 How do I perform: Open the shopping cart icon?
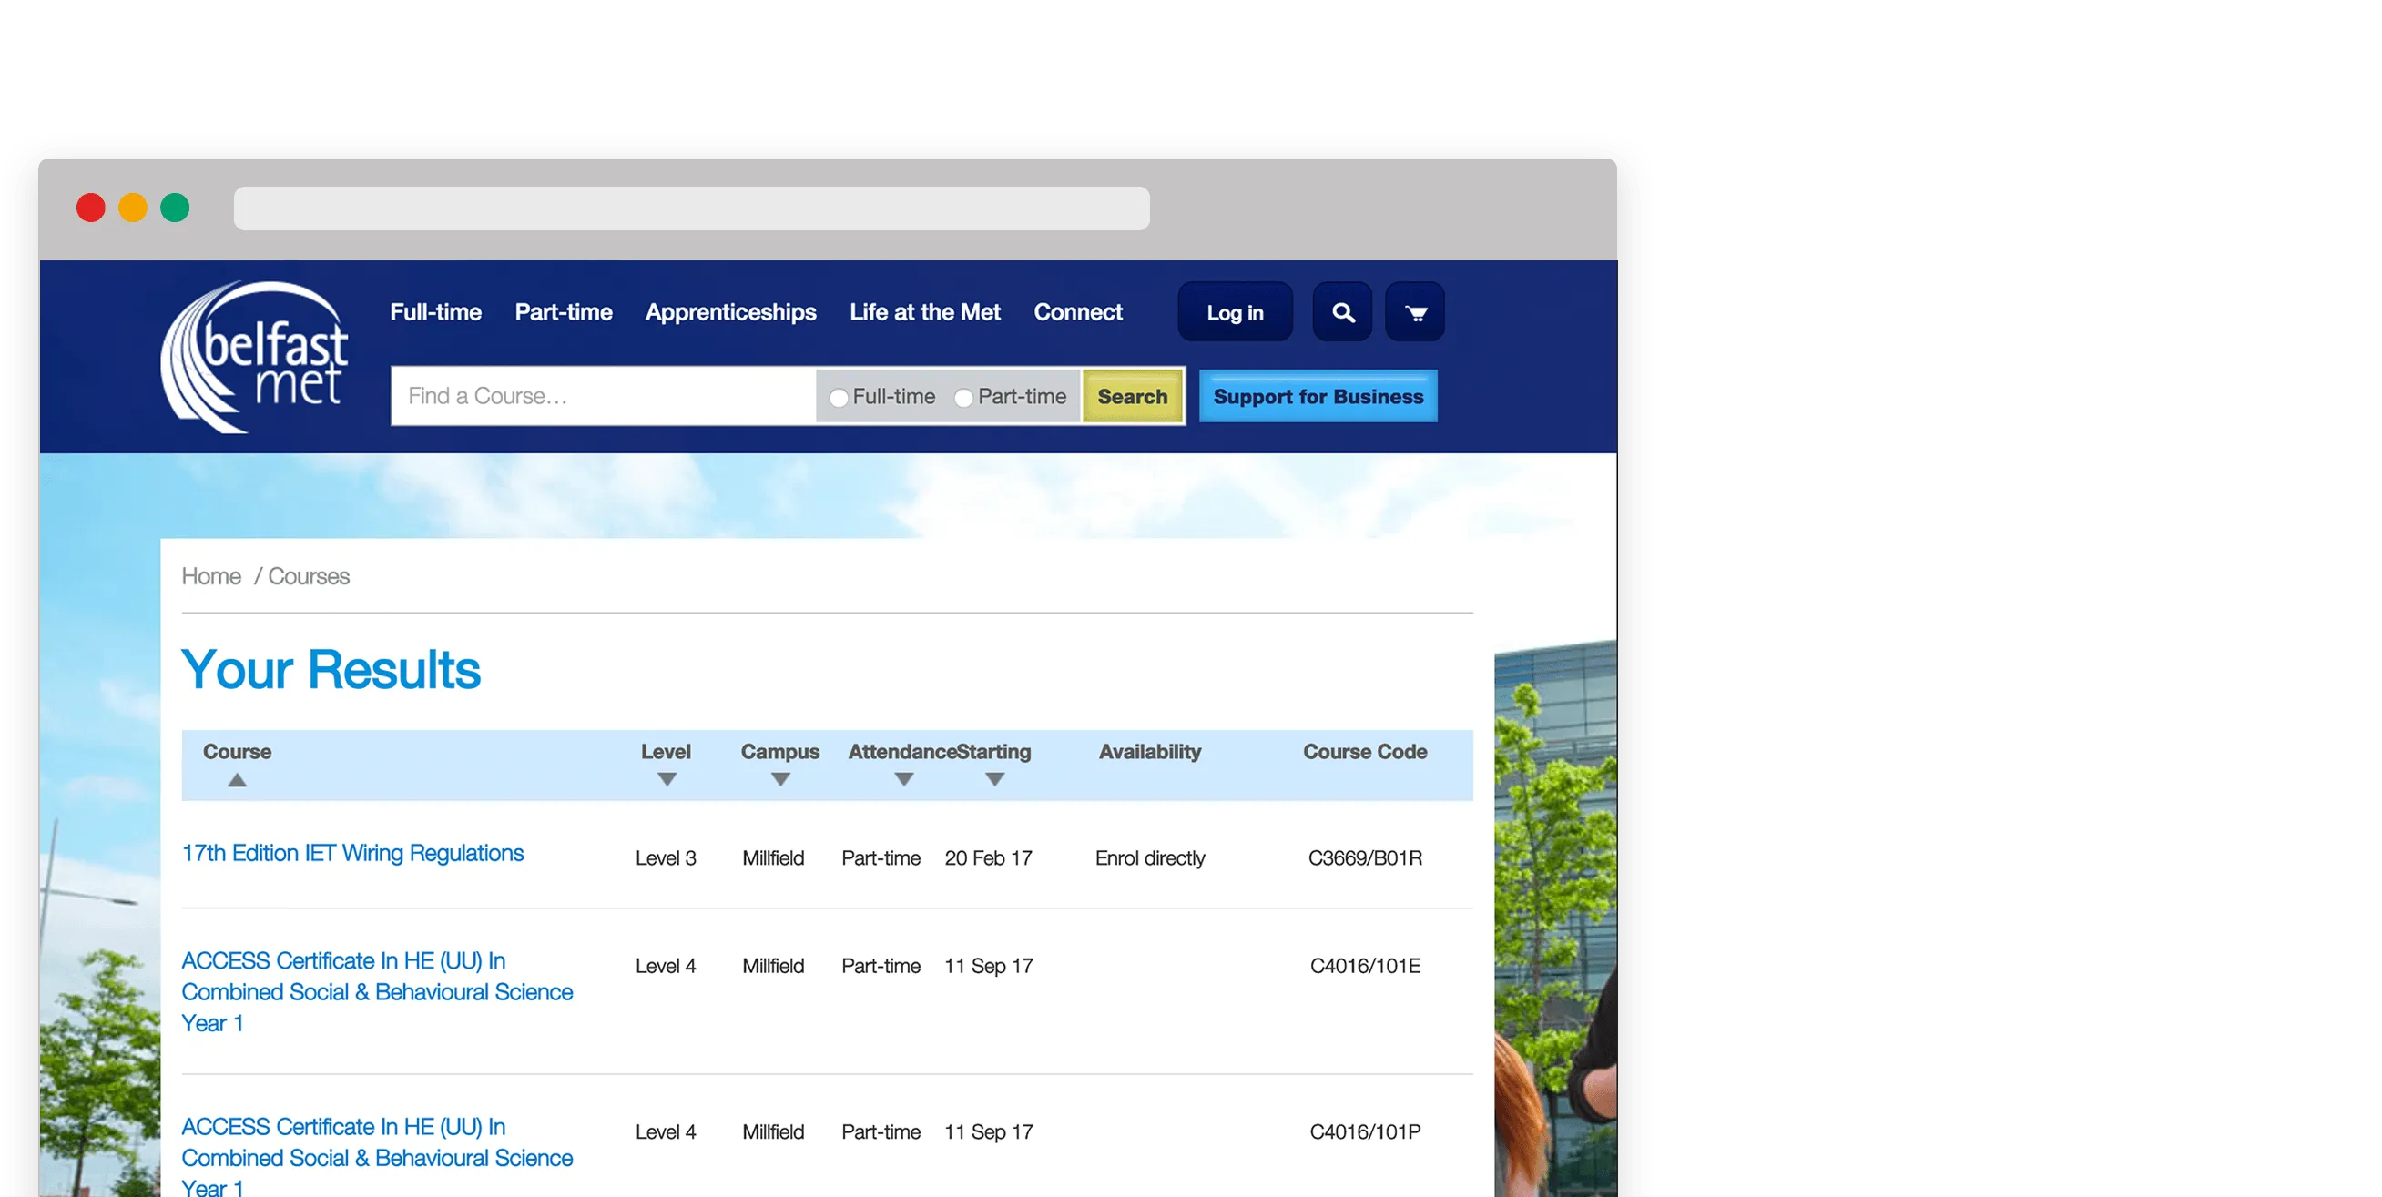point(1415,311)
